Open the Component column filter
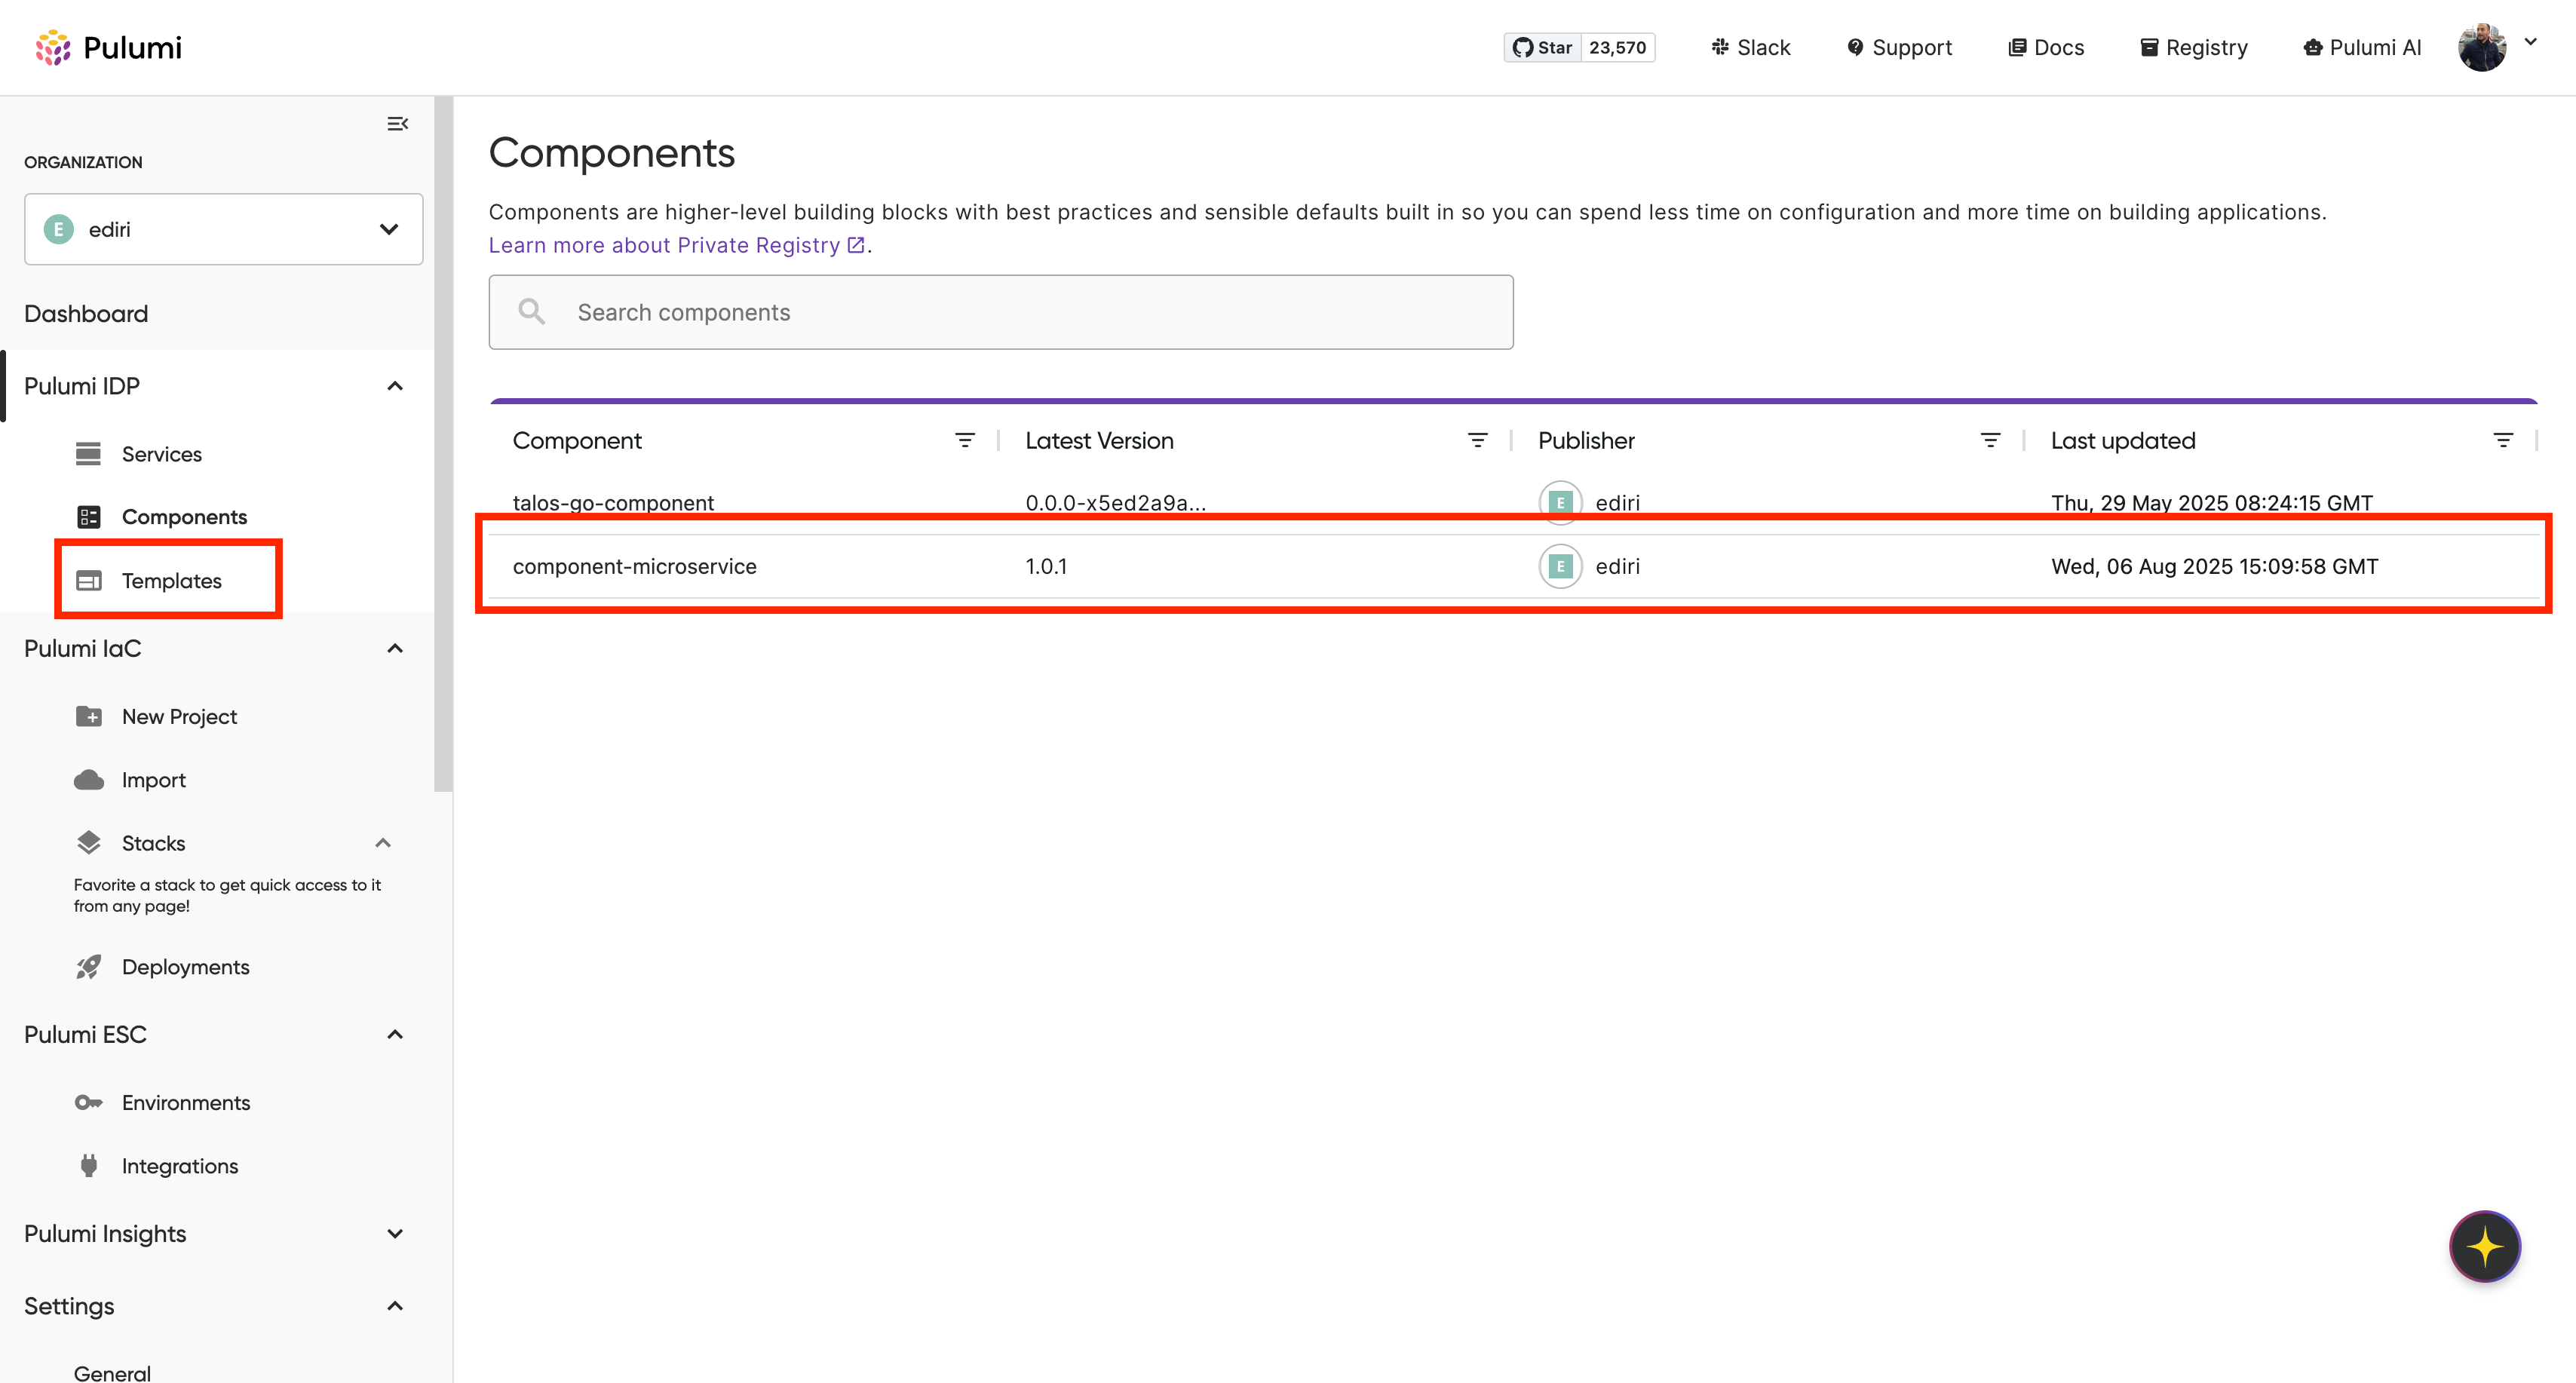The image size is (2576, 1383). click(x=965, y=441)
